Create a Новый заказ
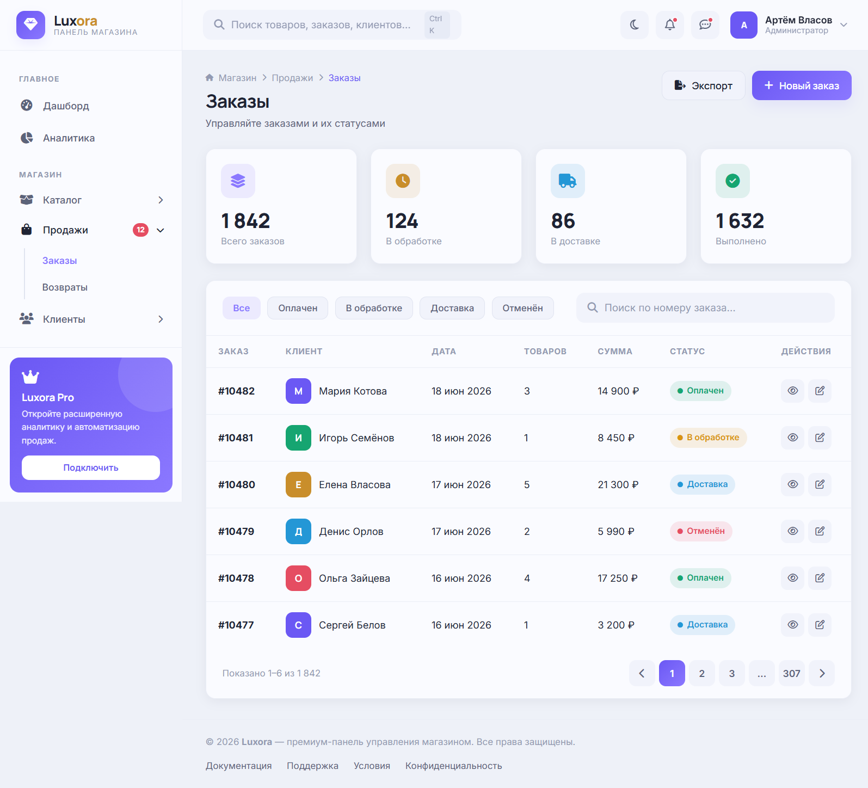The height and width of the screenshot is (788, 868). [x=802, y=85]
